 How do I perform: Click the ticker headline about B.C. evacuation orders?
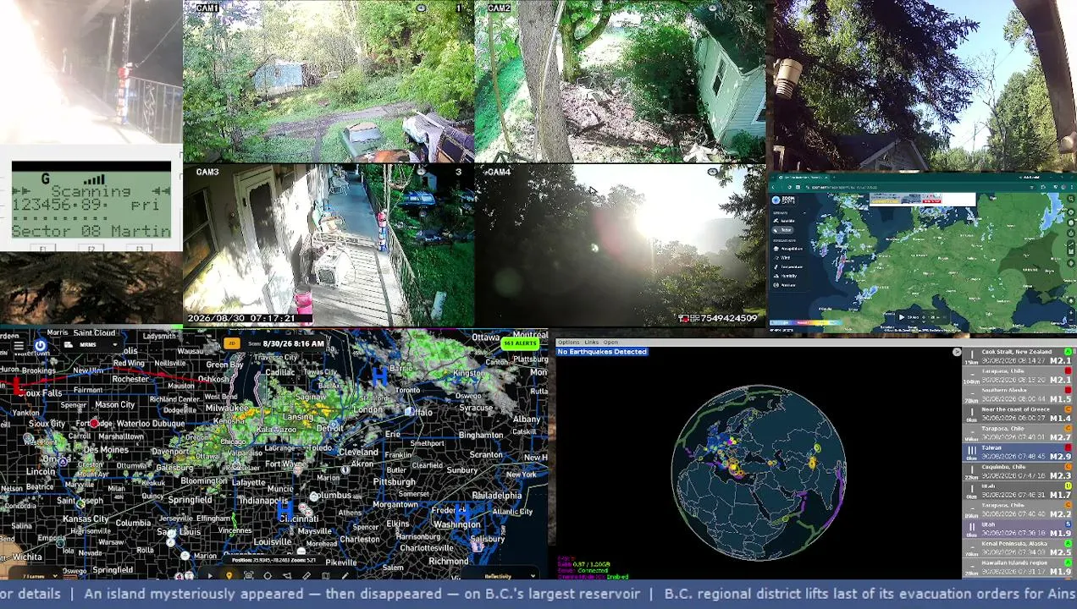pos(870,594)
